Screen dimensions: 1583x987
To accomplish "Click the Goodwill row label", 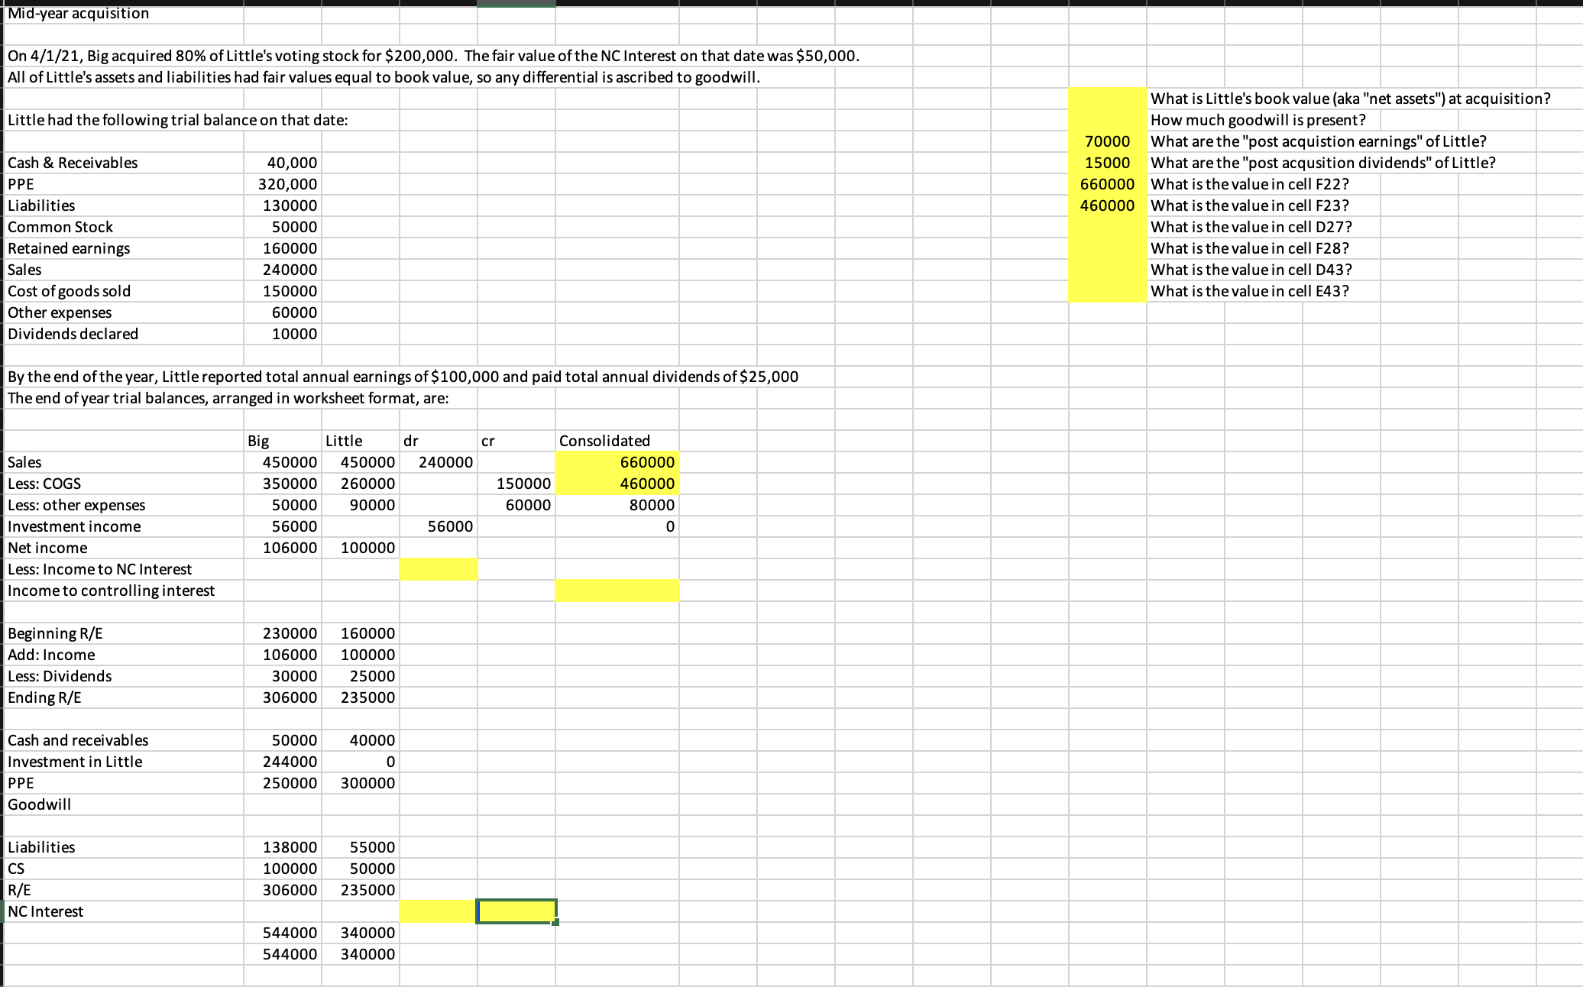I will (40, 804).
